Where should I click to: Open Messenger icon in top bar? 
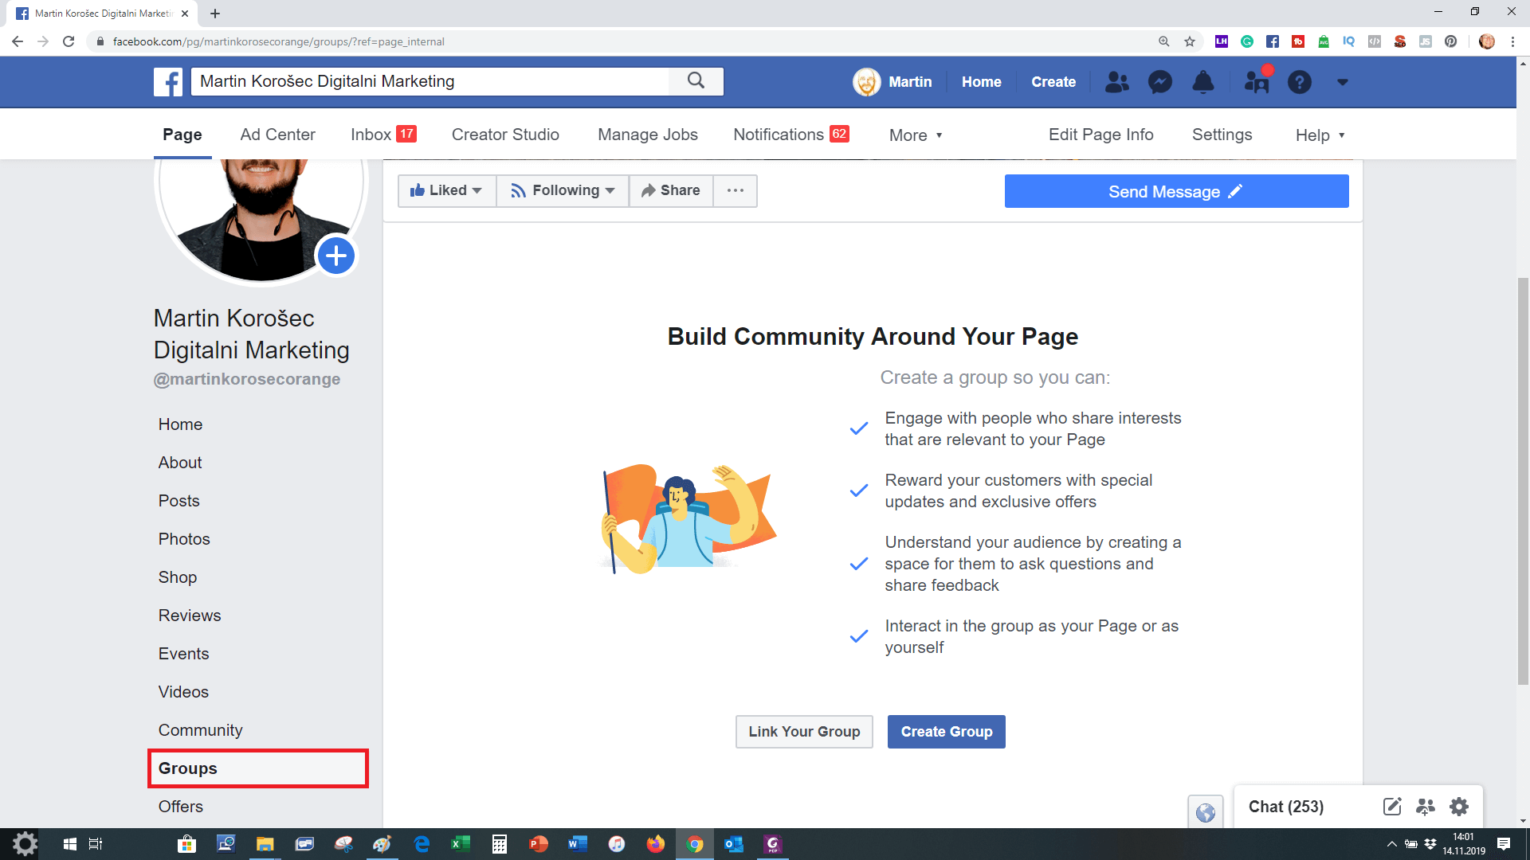(1159, 82)
